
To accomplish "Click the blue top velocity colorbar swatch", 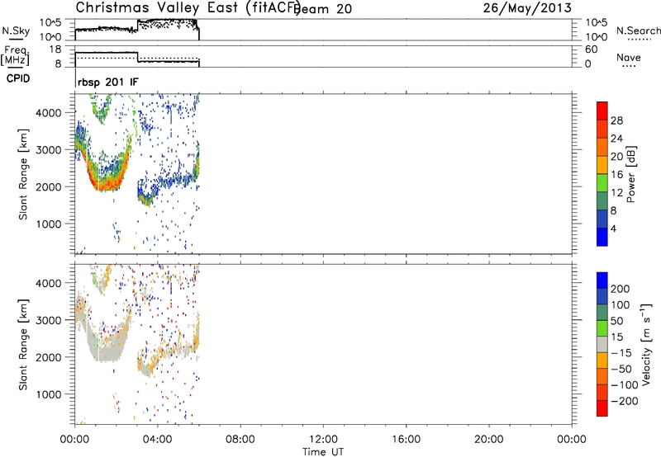I will tap(602, 280).
